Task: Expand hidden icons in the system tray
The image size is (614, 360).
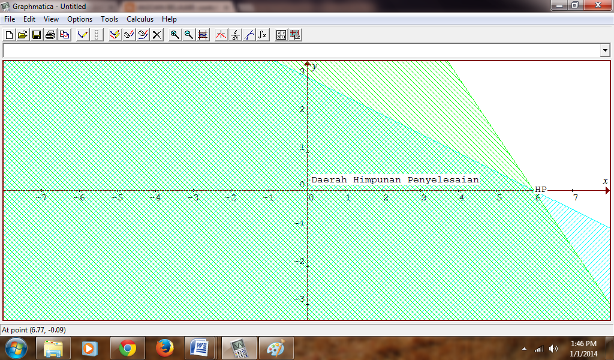Action: (523, 347)
